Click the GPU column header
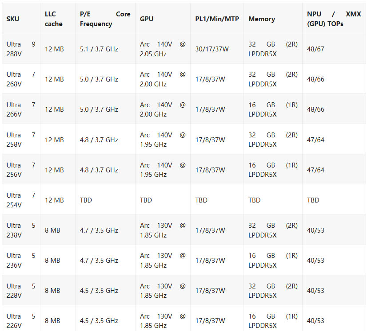This screenshot has width=371, height=331. coord(147,19)
